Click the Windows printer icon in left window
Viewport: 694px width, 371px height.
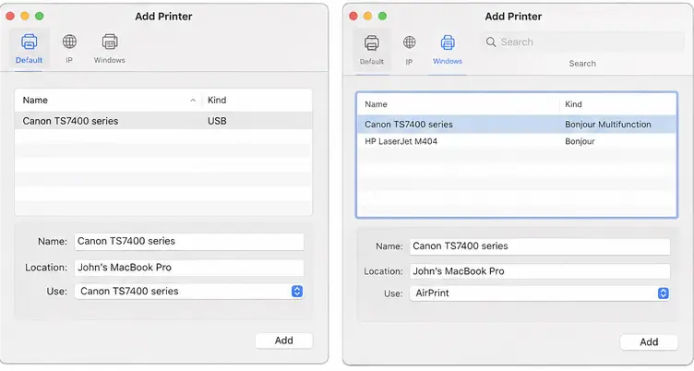pos(110,42)
